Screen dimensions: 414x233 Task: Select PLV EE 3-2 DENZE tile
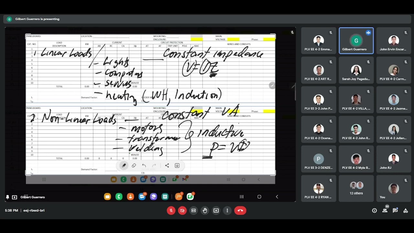pos(319,159)
